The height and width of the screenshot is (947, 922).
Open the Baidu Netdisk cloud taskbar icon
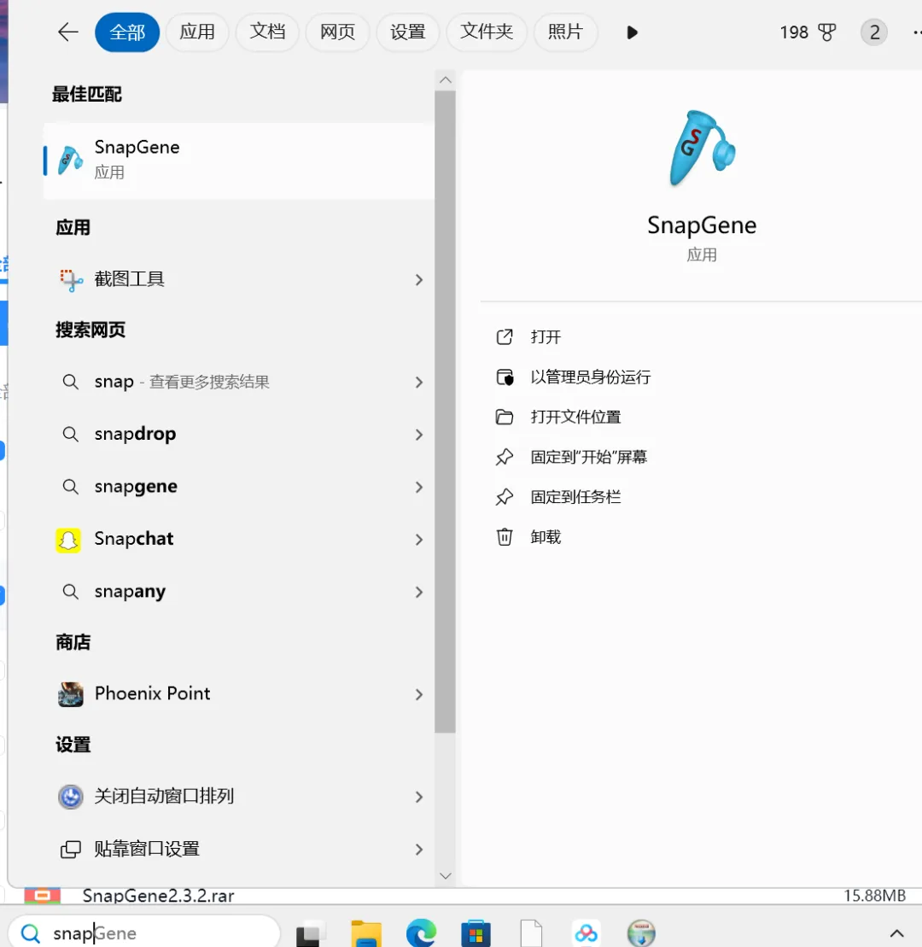tap(586, 933)
